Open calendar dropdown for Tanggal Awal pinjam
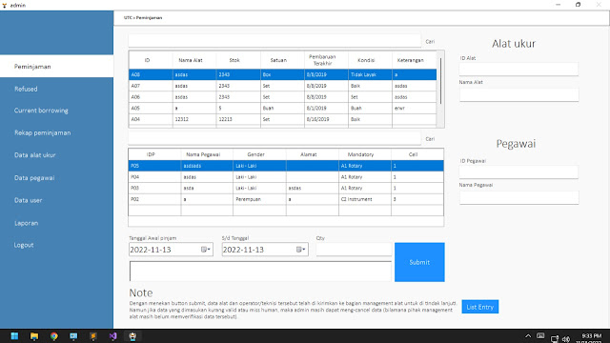The height and width of the screenshot is (343, 610). pos(206,250)
